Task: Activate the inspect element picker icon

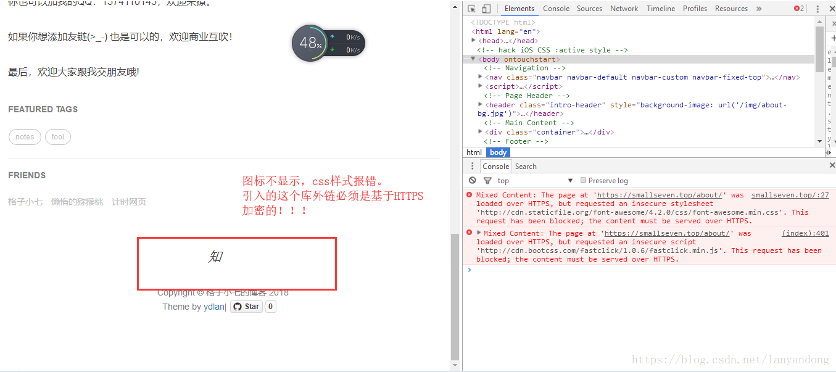Action: coord(472,9)
